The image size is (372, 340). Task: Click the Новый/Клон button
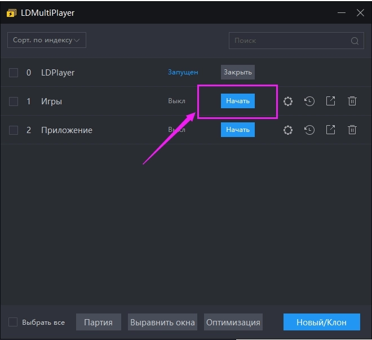pos(321,323)
